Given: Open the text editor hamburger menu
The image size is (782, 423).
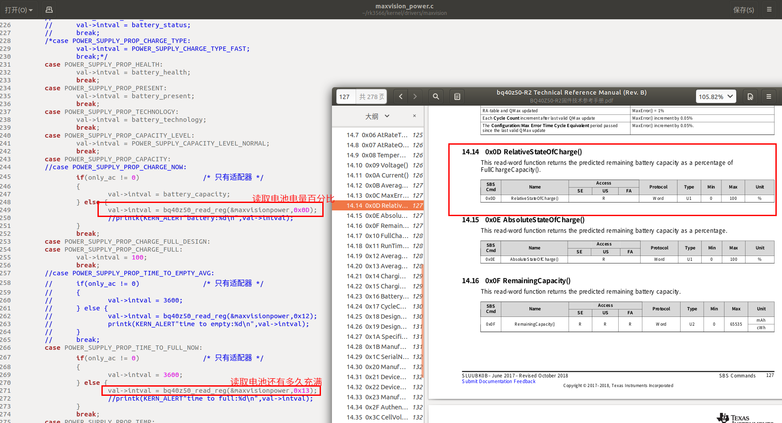Looking at the screenshot, I should pyautogui.click(x=769, y=10).
